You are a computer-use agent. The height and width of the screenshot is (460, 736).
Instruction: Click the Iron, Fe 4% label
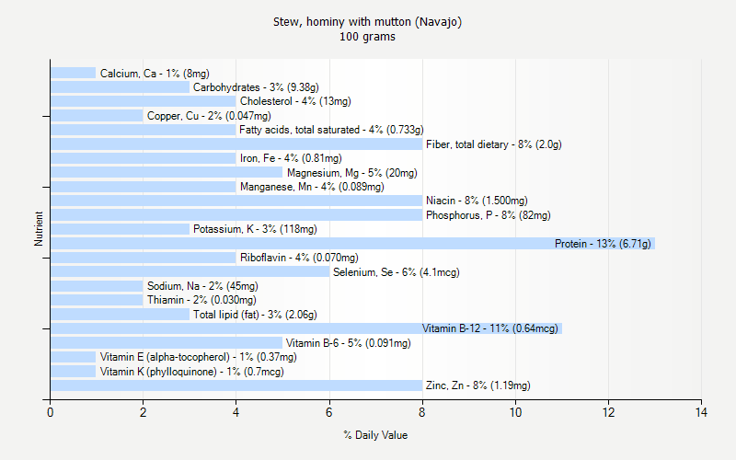point(284,158)
